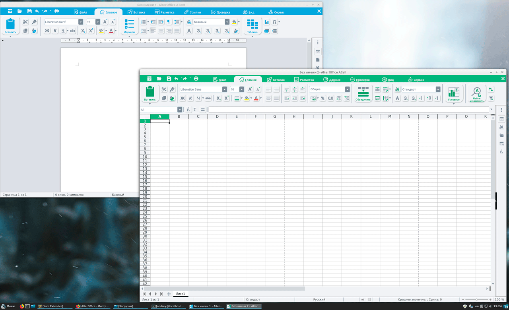Click the Print icon in AText title toolbar

(56, 11)
